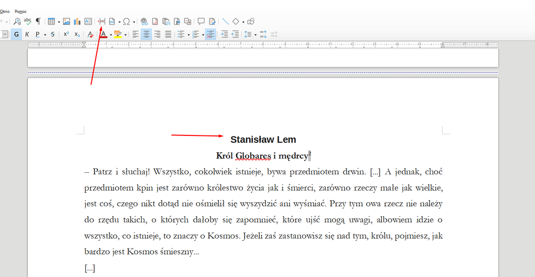Insert a special character (Omega icon)
Image resolution: width=535 pixels, height=277 pixels.
[x=127, y=22]
